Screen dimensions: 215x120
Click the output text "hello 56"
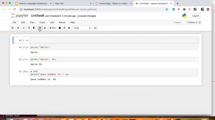click(x=36, y=64)
